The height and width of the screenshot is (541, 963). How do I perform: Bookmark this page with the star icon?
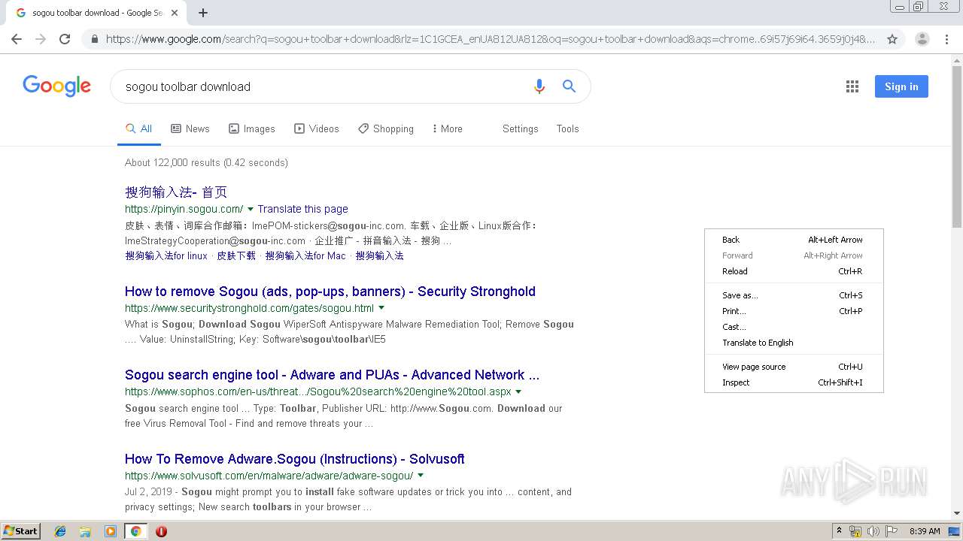(x=892, y=39)
